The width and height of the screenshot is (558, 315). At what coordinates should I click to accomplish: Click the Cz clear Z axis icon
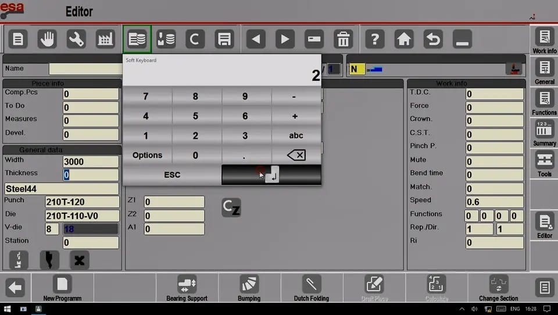coord(231,207)
